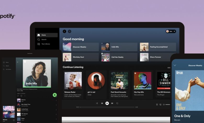Open the Call Her Daddy shortcut tile
Image resolution: width=204 pixels, height=123 pixels.
click(x=119, y=57)
